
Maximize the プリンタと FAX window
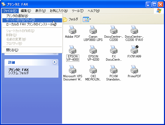point(155,4)
